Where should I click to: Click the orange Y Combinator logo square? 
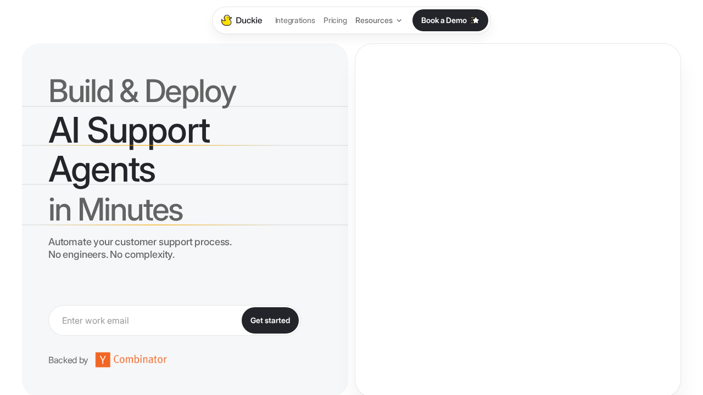pyautogui.click(x=103, y=360)
